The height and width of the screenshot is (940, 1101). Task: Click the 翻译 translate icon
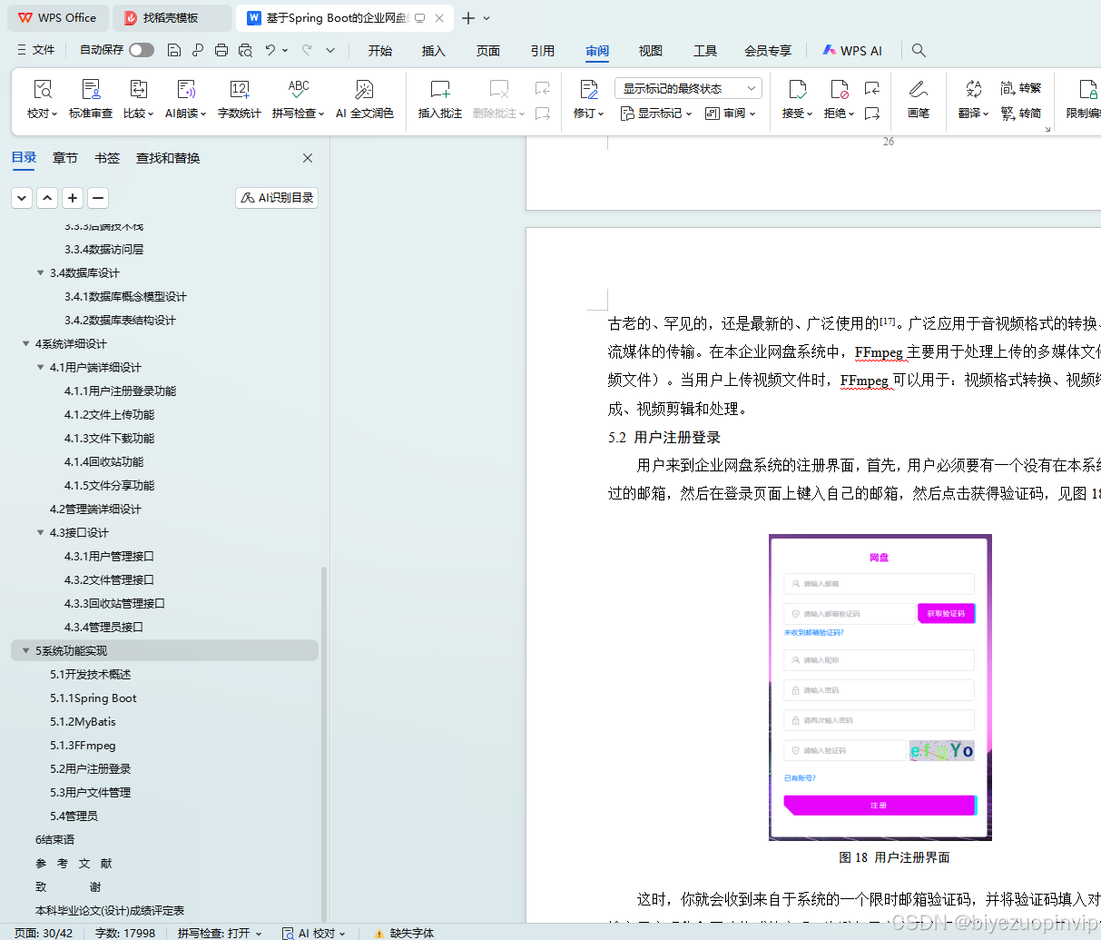tap(973, 89)
